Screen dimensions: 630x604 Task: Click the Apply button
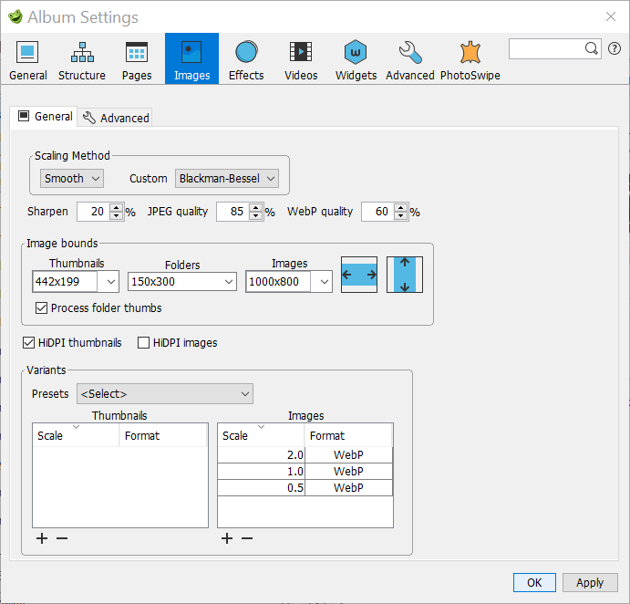(x=590, y=582)
